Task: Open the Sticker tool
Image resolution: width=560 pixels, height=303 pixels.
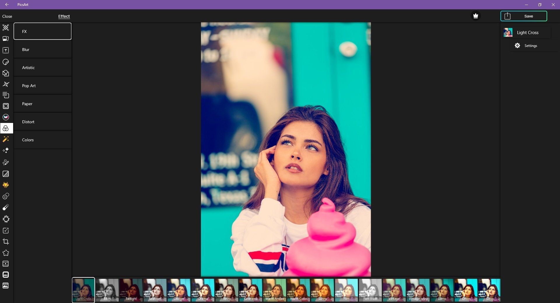Action: [x=6, y=62]
